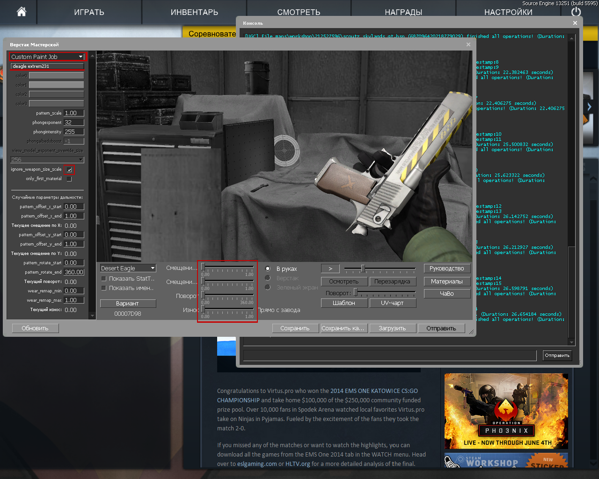Click the pattern_offset_x_start field

tap(74, 206)
